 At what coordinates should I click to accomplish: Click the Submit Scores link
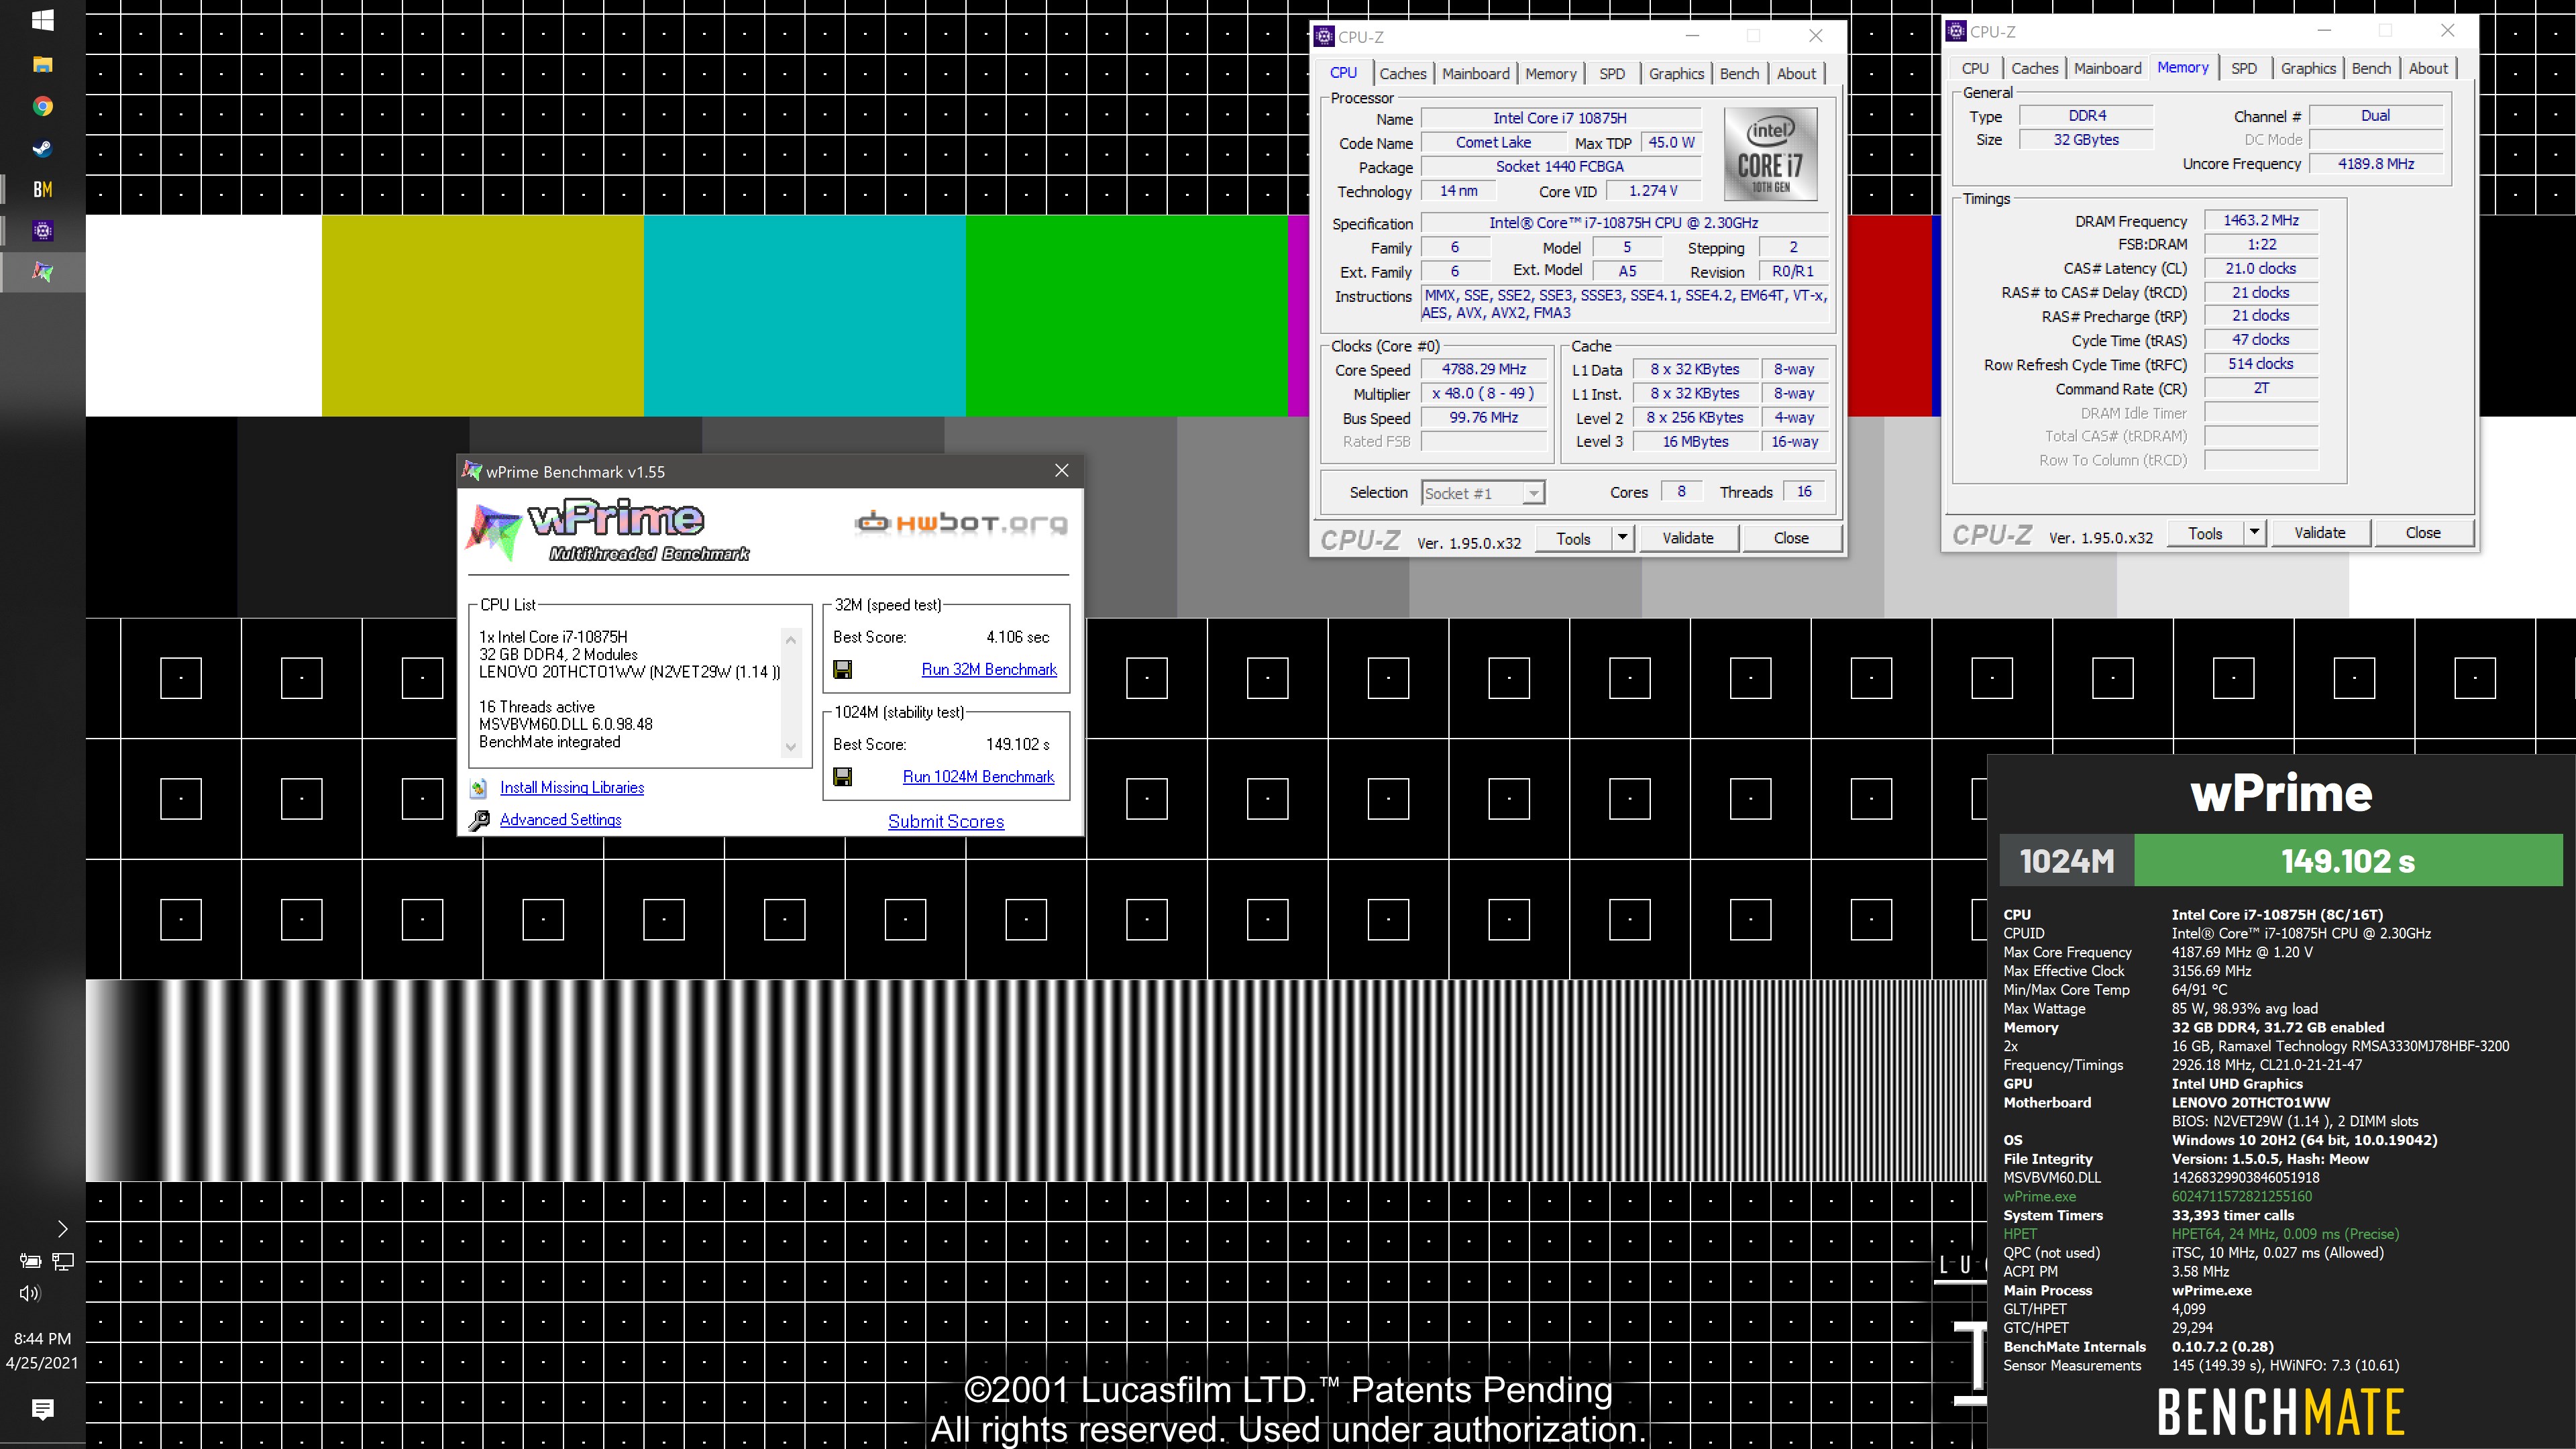coord(946,821)
